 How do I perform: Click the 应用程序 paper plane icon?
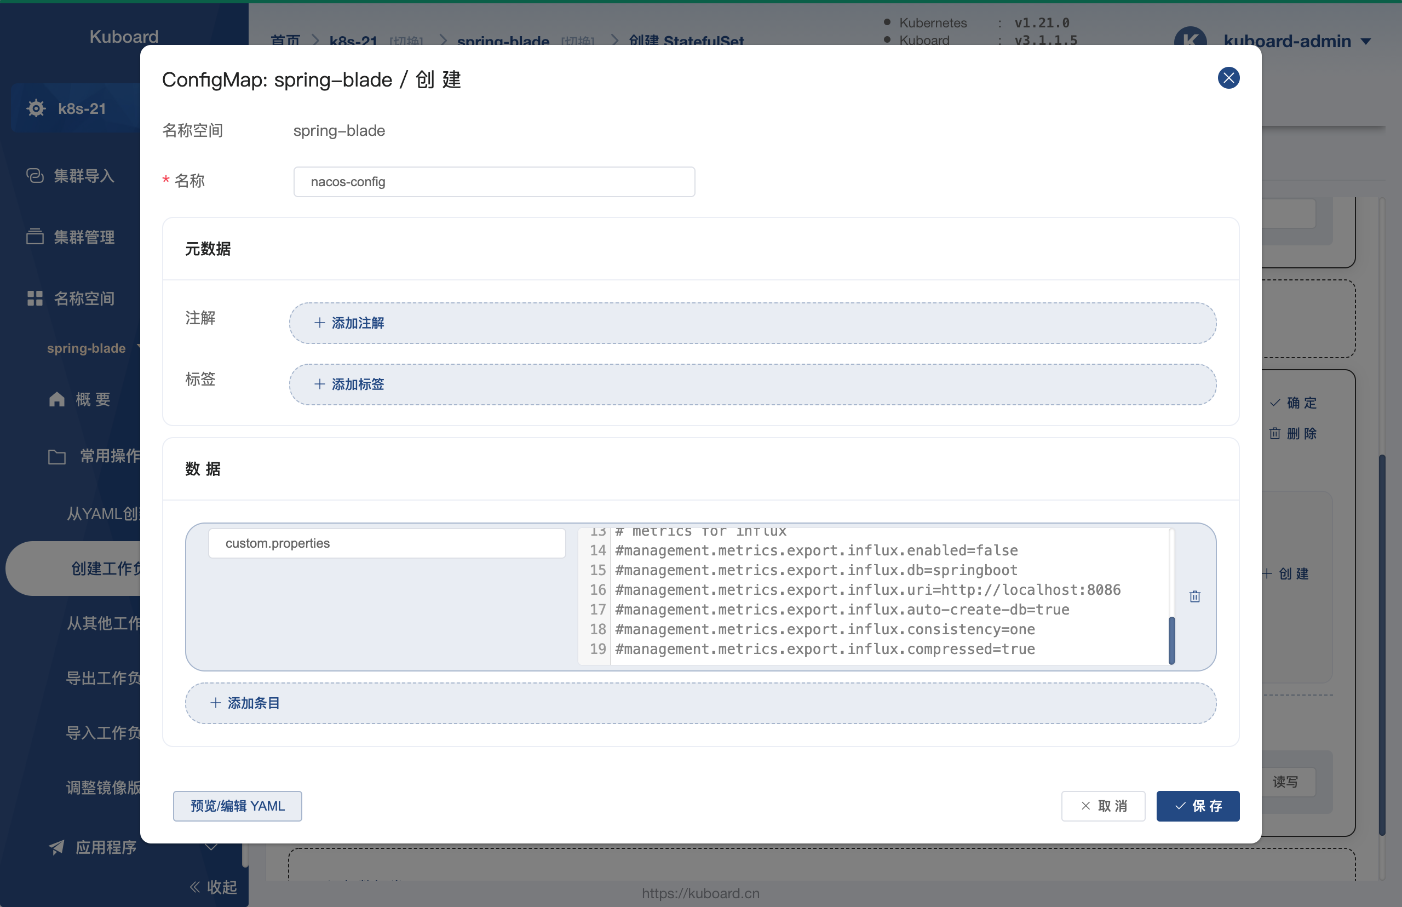[56, 847]
